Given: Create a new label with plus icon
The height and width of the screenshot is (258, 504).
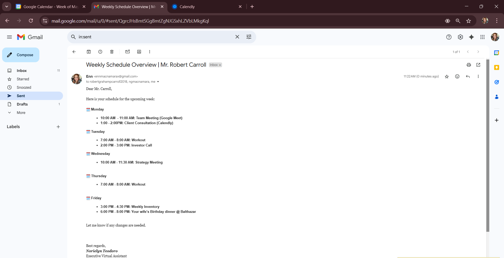Looking at the screenshot, I should 58,127.
